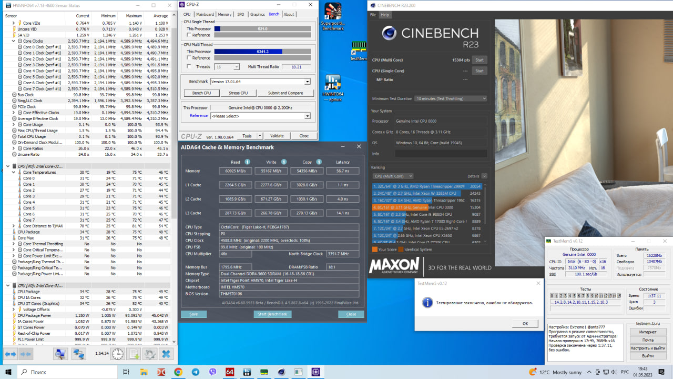673x379 pixels.
Task: Switch to the CPU tab in CPU-Z
Action: tap(188, 14)
